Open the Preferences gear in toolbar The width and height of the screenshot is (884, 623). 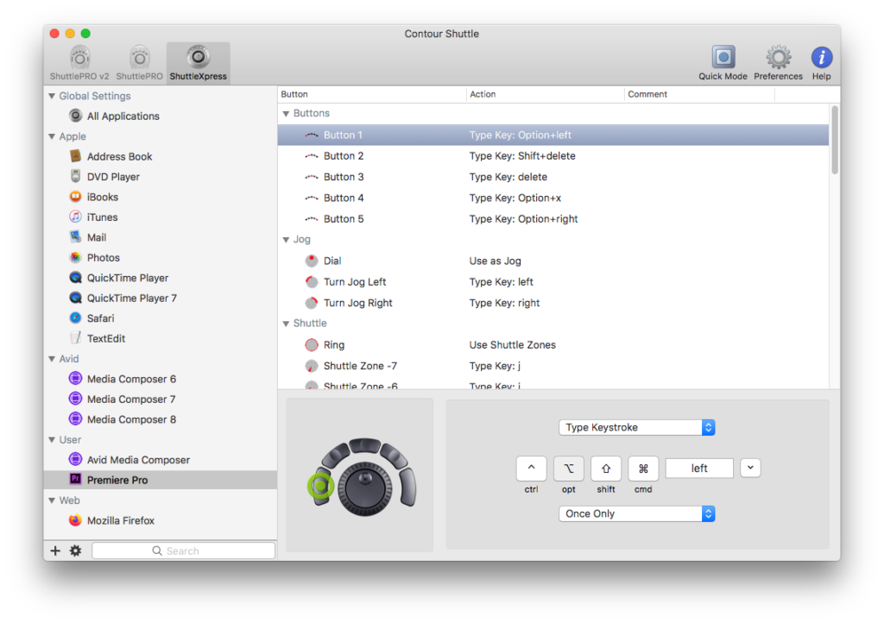pyautogui.click(x=778, y=62)
